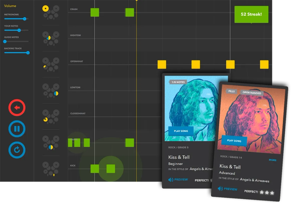Select the Closedhihat drum kit icon
Screen dimensions: 291x204
pos(51,117)
